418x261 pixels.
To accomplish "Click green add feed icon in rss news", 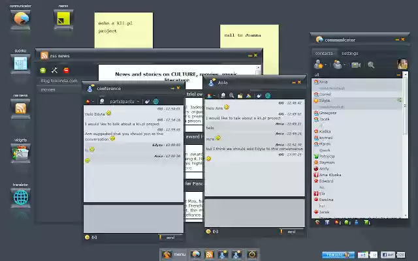I will 43,70.
